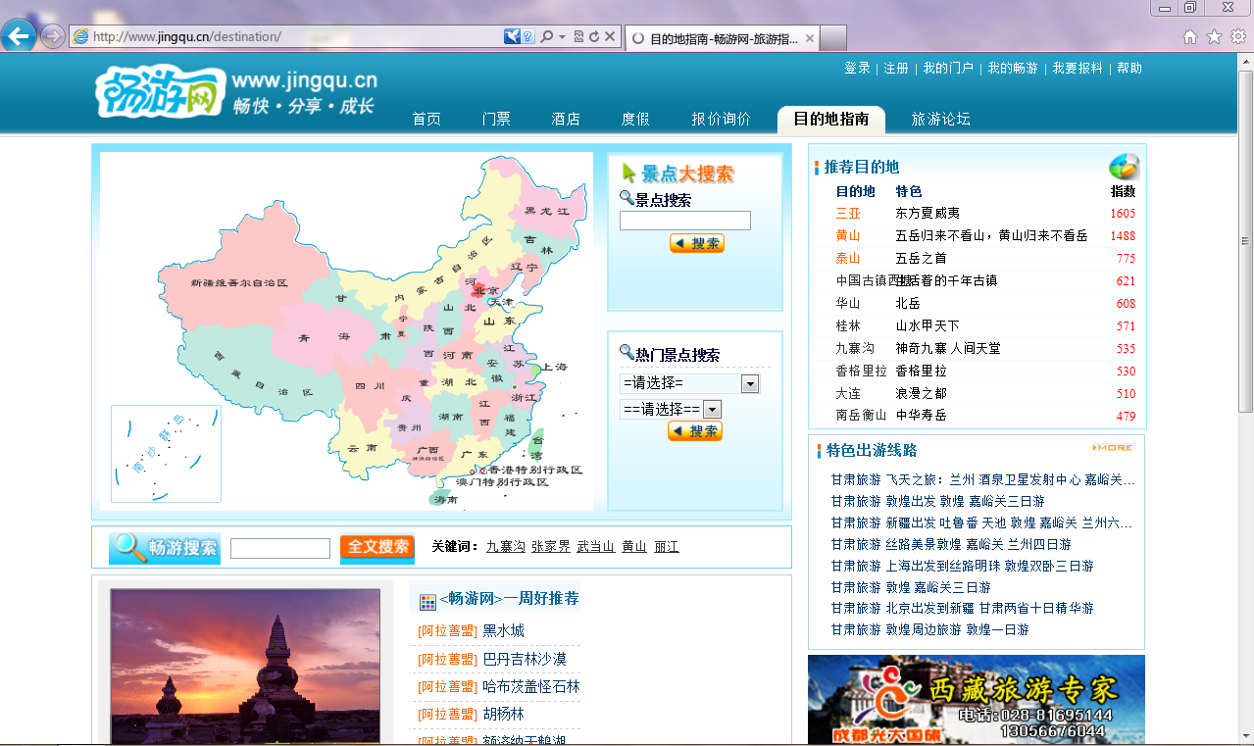Stop loading with the X icon in address bar
Viewport: 1254px width, 746px height.
point(610,36)
